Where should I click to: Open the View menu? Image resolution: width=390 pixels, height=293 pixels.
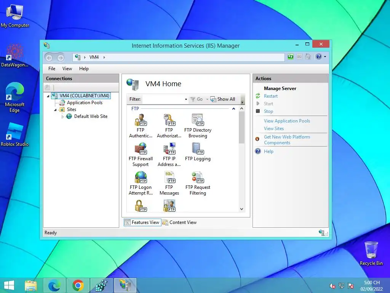click(67, 69)
